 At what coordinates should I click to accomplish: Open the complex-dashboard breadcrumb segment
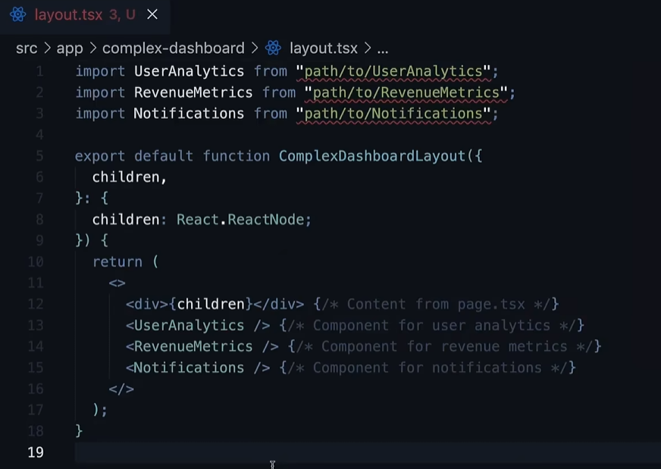(174, 48)
